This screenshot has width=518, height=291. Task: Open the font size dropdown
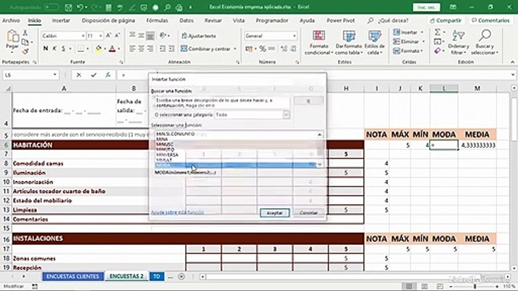(x=100, y=36)
